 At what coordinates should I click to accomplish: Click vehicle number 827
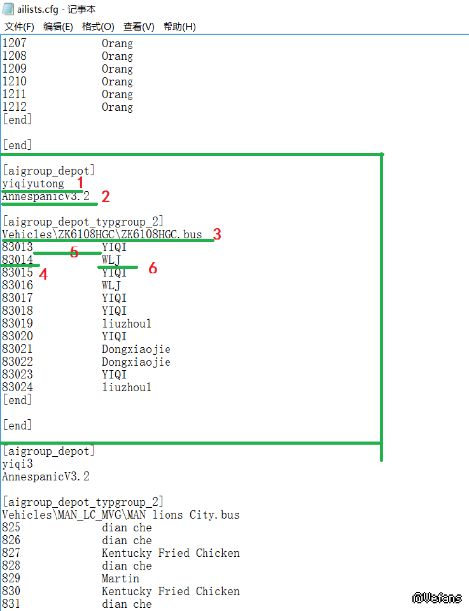click(x=11, y=553)
